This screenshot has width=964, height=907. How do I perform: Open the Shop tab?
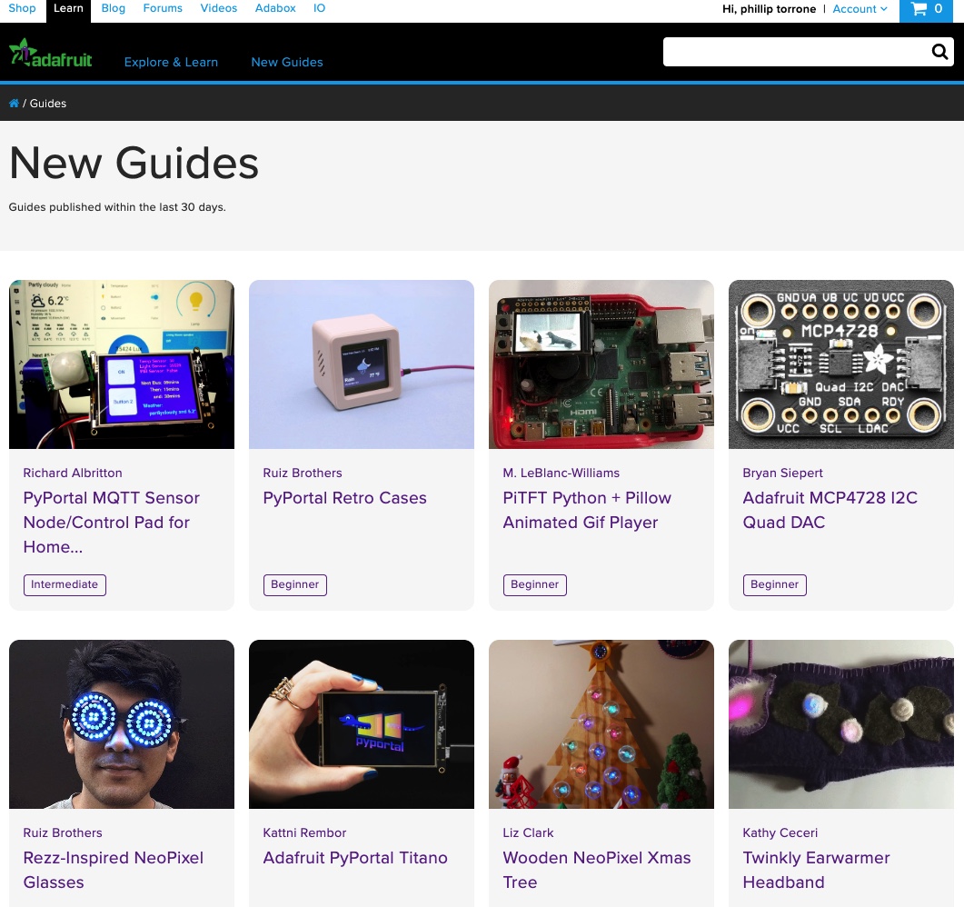[x=22, y=8]
